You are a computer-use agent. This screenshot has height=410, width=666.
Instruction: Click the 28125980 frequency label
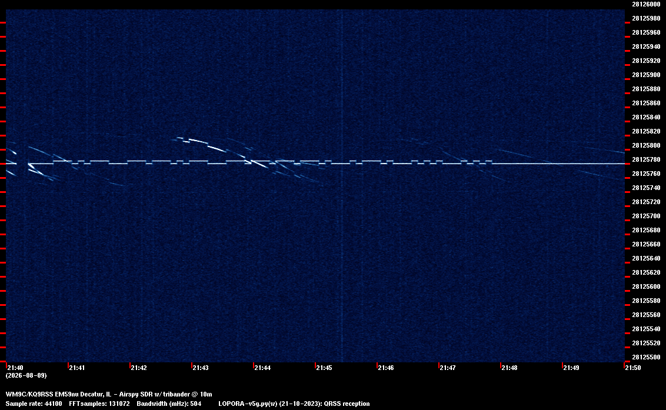(646, 18)
